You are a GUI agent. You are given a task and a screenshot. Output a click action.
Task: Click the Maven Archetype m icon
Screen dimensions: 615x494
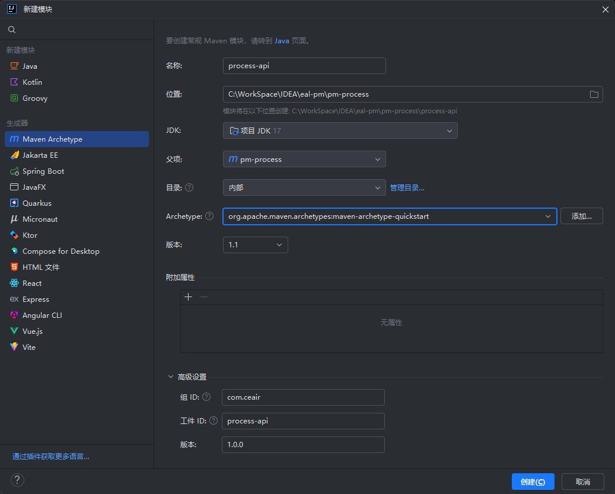(x=14, y=139)
